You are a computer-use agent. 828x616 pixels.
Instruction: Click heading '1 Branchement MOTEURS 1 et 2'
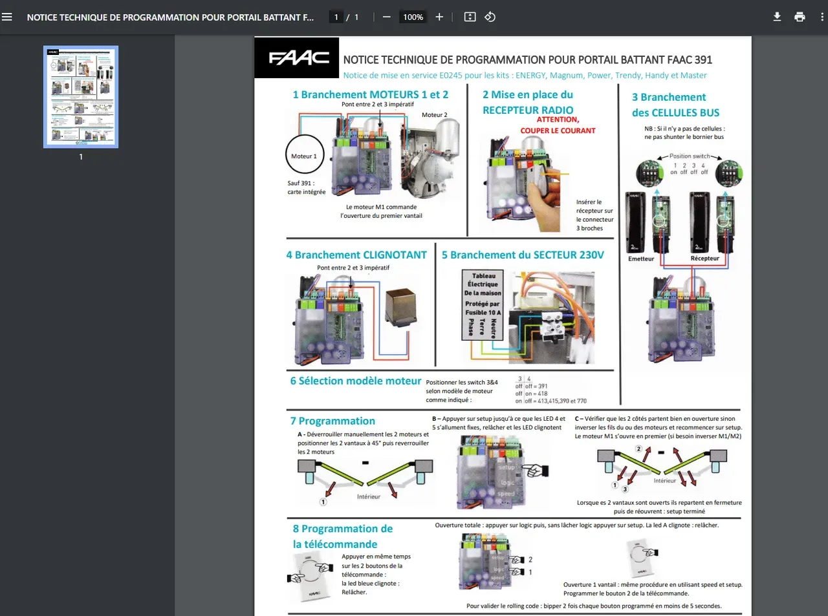point(371,94)
